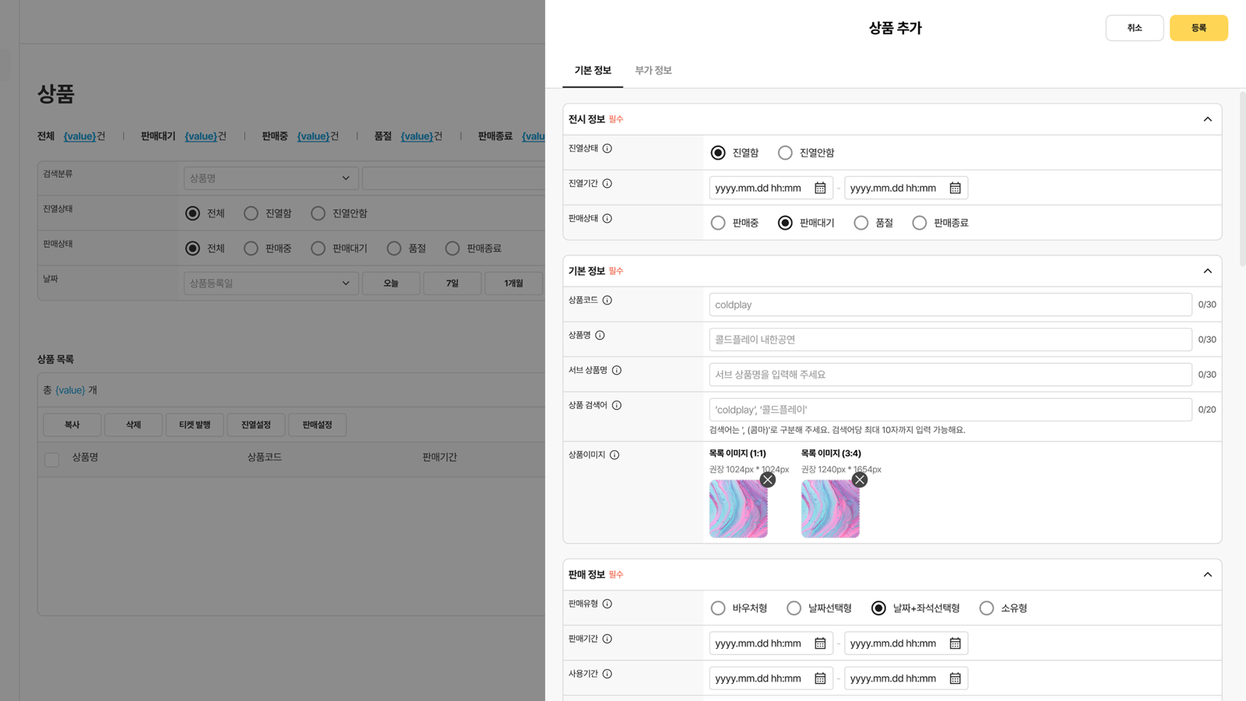Click info icon next to 진열상태 in panel
The height and width of the screenshot is (701, 1246).
[x=607, y=149]
